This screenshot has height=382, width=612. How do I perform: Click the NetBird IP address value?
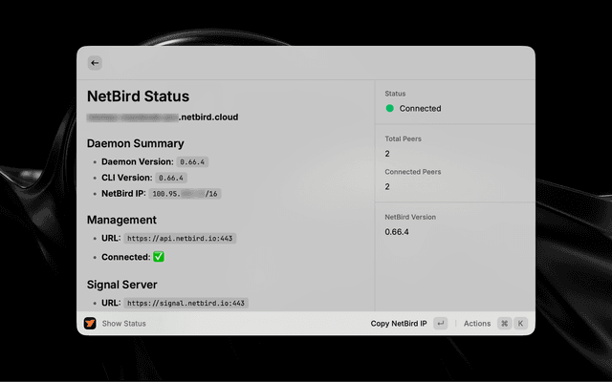click(185, 194)
